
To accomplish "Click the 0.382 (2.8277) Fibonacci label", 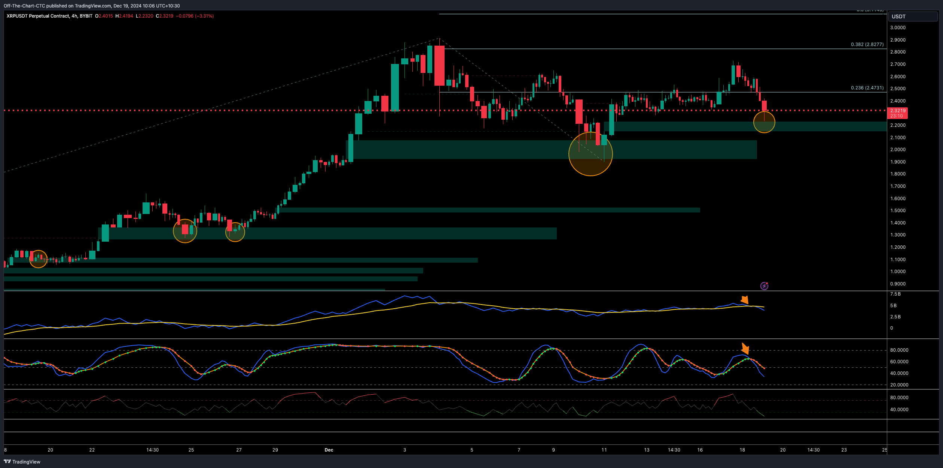I will pos(867,44).
